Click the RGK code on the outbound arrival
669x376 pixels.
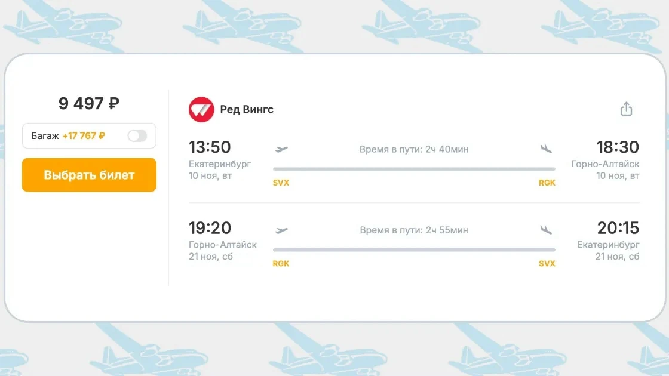point(547,183)
